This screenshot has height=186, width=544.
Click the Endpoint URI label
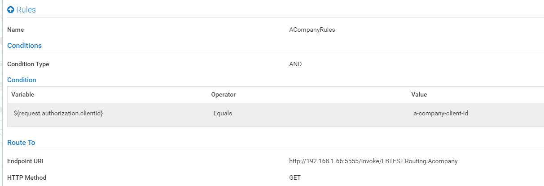click(x=25, y=161)
